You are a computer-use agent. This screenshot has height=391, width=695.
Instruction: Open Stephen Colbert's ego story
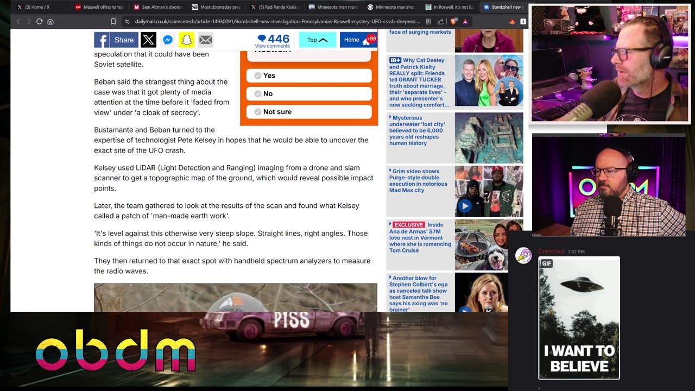tap(419, 293)
